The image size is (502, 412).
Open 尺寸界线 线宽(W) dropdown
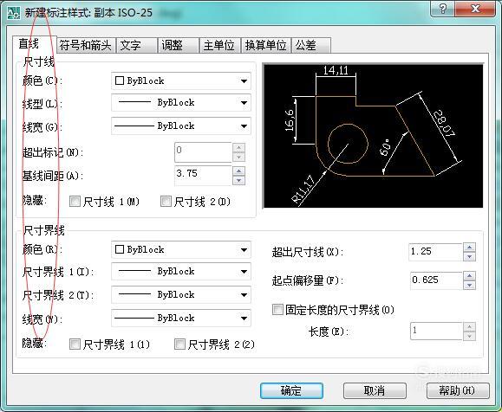pos(181,318)
